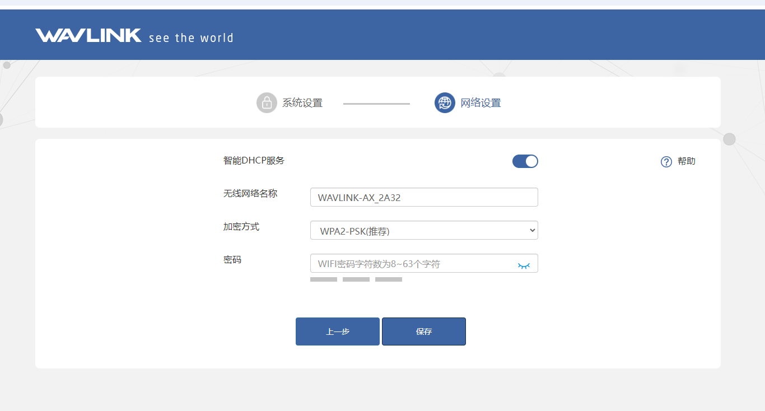Viewport: 765px width, 411px height.
Task: Open the 加密方式 WPA2-PSK dropdown
Action: [424, 230]
